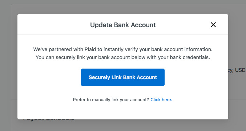Click the 'You can securely link' sentence
Viewport: 246px width, 131px height.
(x=123, y=57)
